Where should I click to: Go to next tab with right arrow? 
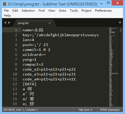click(x=9, y=23)
